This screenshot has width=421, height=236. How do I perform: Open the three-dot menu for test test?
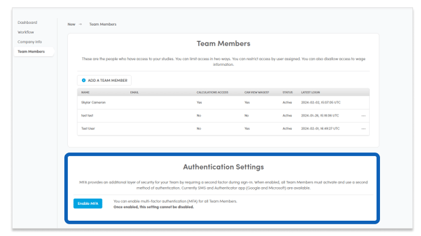pos(363,116)
